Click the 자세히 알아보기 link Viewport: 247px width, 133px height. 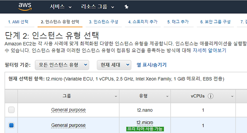click(x=210, y=50)
